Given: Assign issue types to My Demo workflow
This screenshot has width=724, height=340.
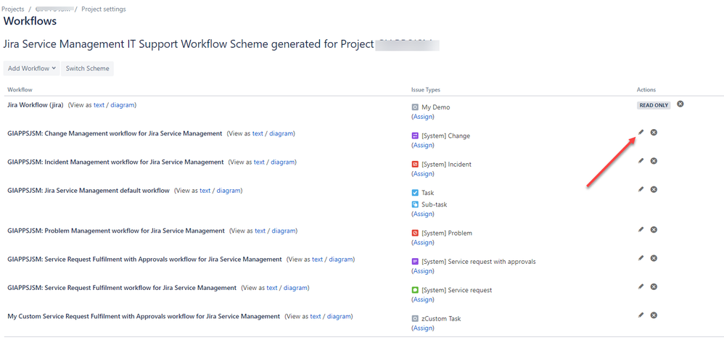Looking at the screenshot, I should click(x=423, y=117).
